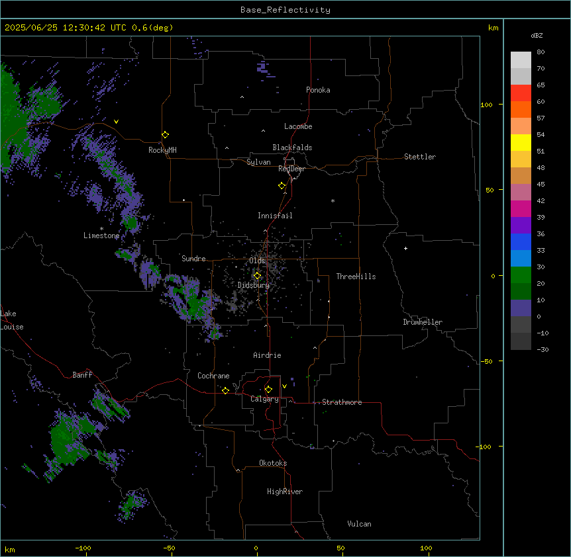Image resolution: width=571 pixels, height=557 pixels.
Task: Click the Didsbury town label
Action: tap(254, 285)
